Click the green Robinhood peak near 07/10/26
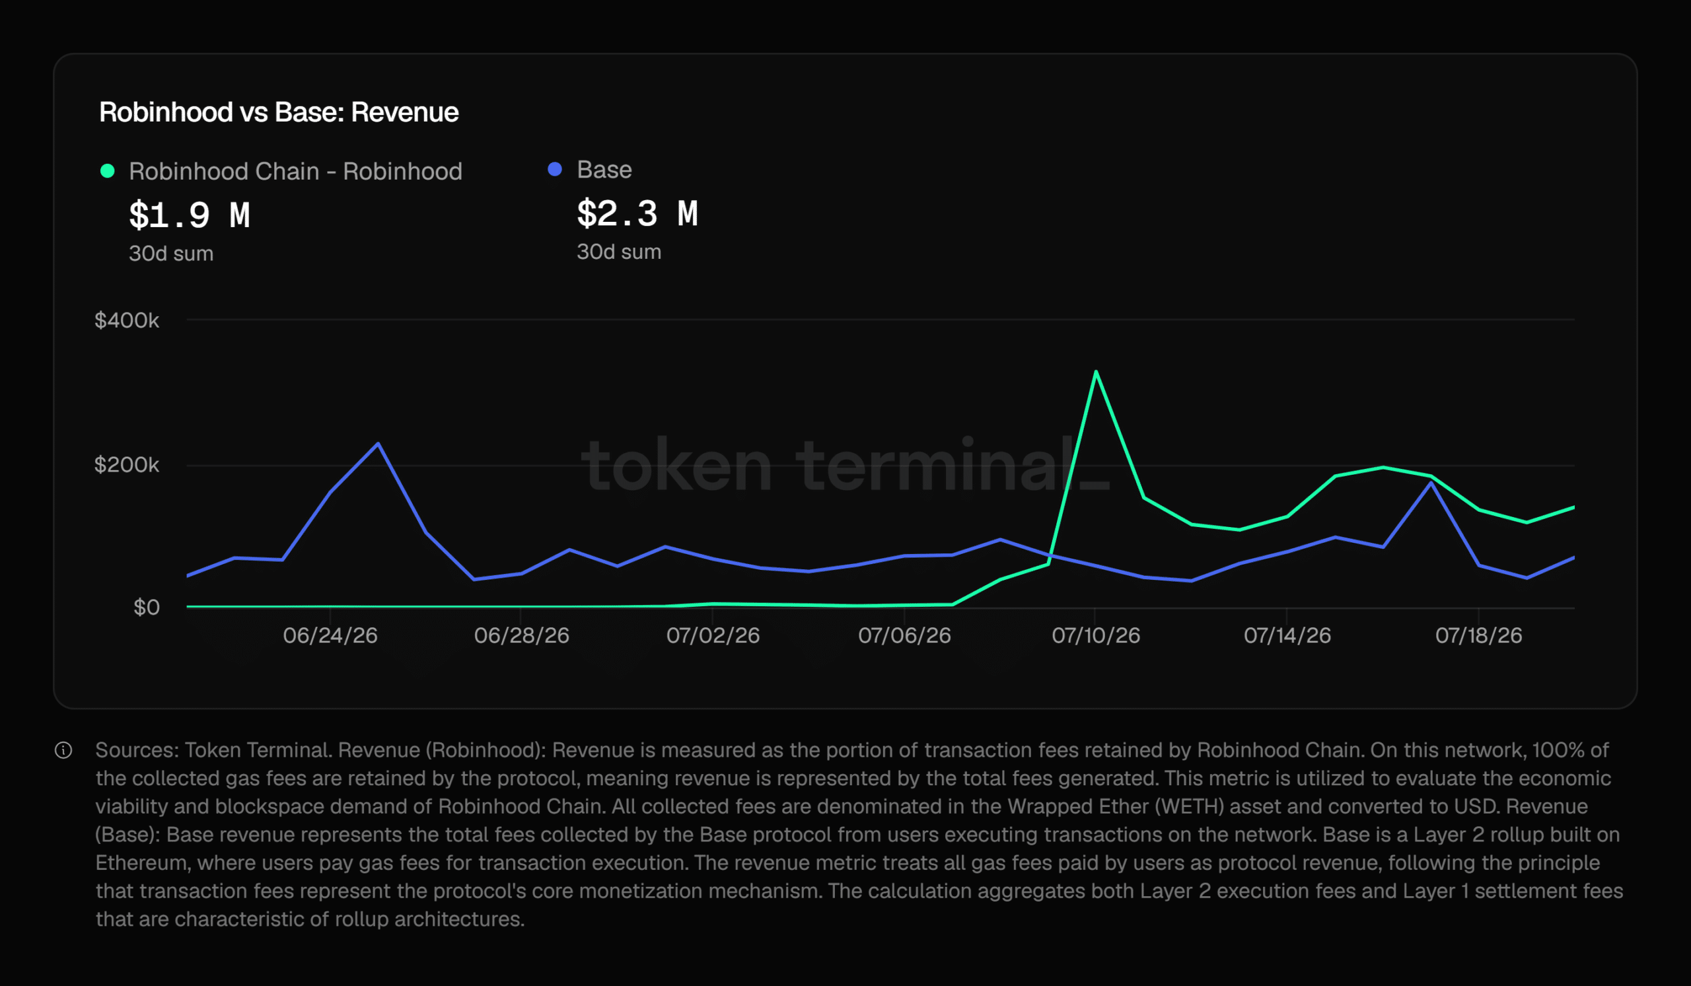 point(1096,372)
